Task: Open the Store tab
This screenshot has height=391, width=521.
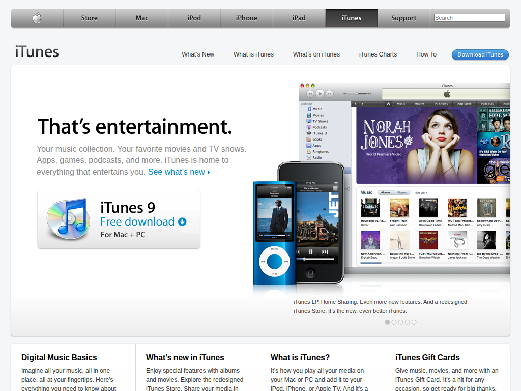Action: [x=90, y=18]
